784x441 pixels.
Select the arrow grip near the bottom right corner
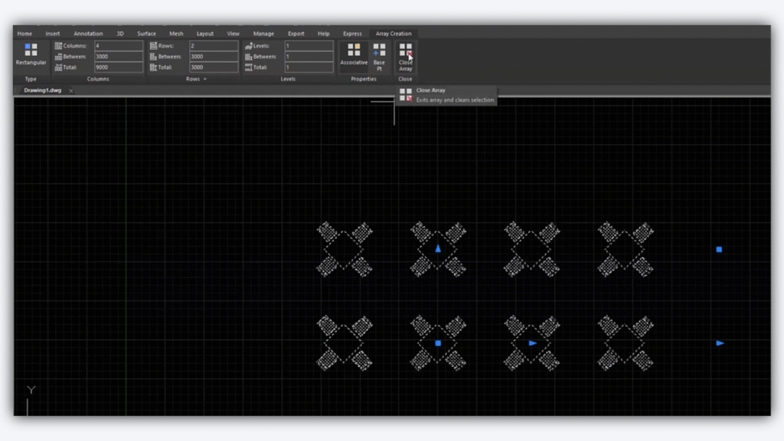coord(718,343)
